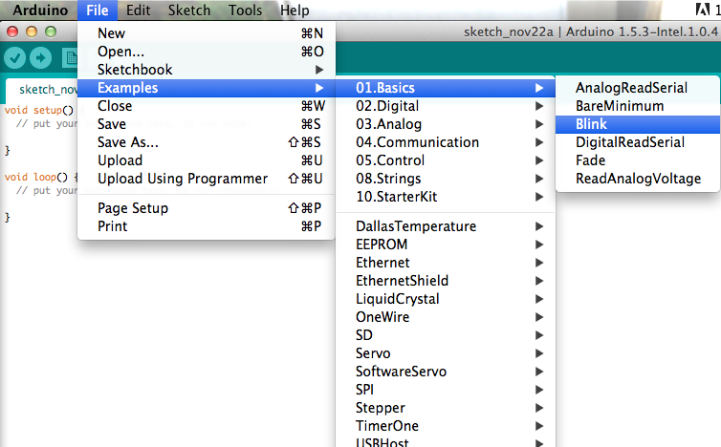The image size is (721, 447).
Task: Select Upload in the File menu
Action: pos(207,160)
